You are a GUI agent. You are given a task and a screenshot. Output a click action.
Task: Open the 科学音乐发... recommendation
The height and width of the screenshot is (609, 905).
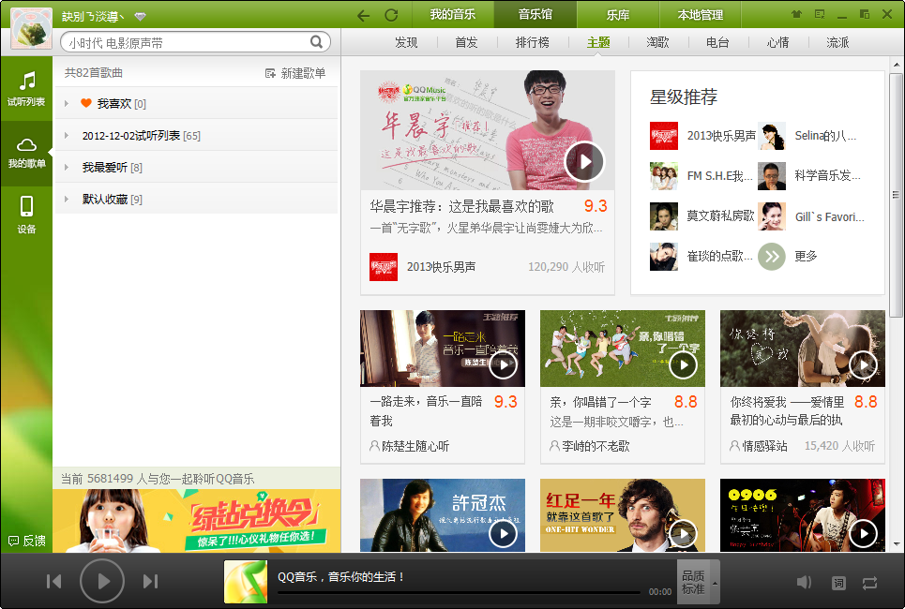(809, 176)
